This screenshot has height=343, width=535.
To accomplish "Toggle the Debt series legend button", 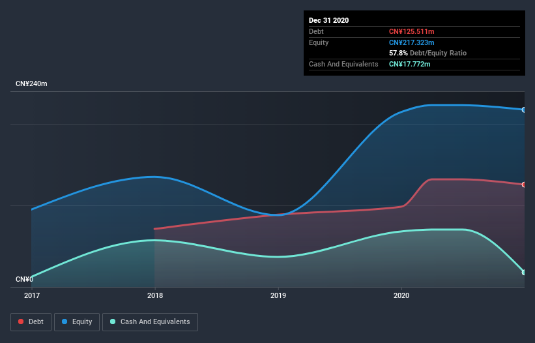I will click(x=31, y=322).
